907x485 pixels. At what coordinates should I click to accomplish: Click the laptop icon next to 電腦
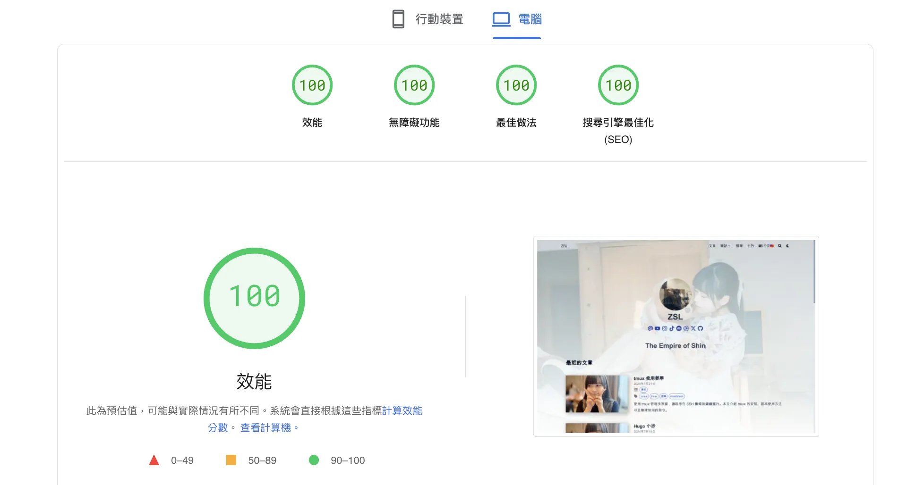coord(501,19)
